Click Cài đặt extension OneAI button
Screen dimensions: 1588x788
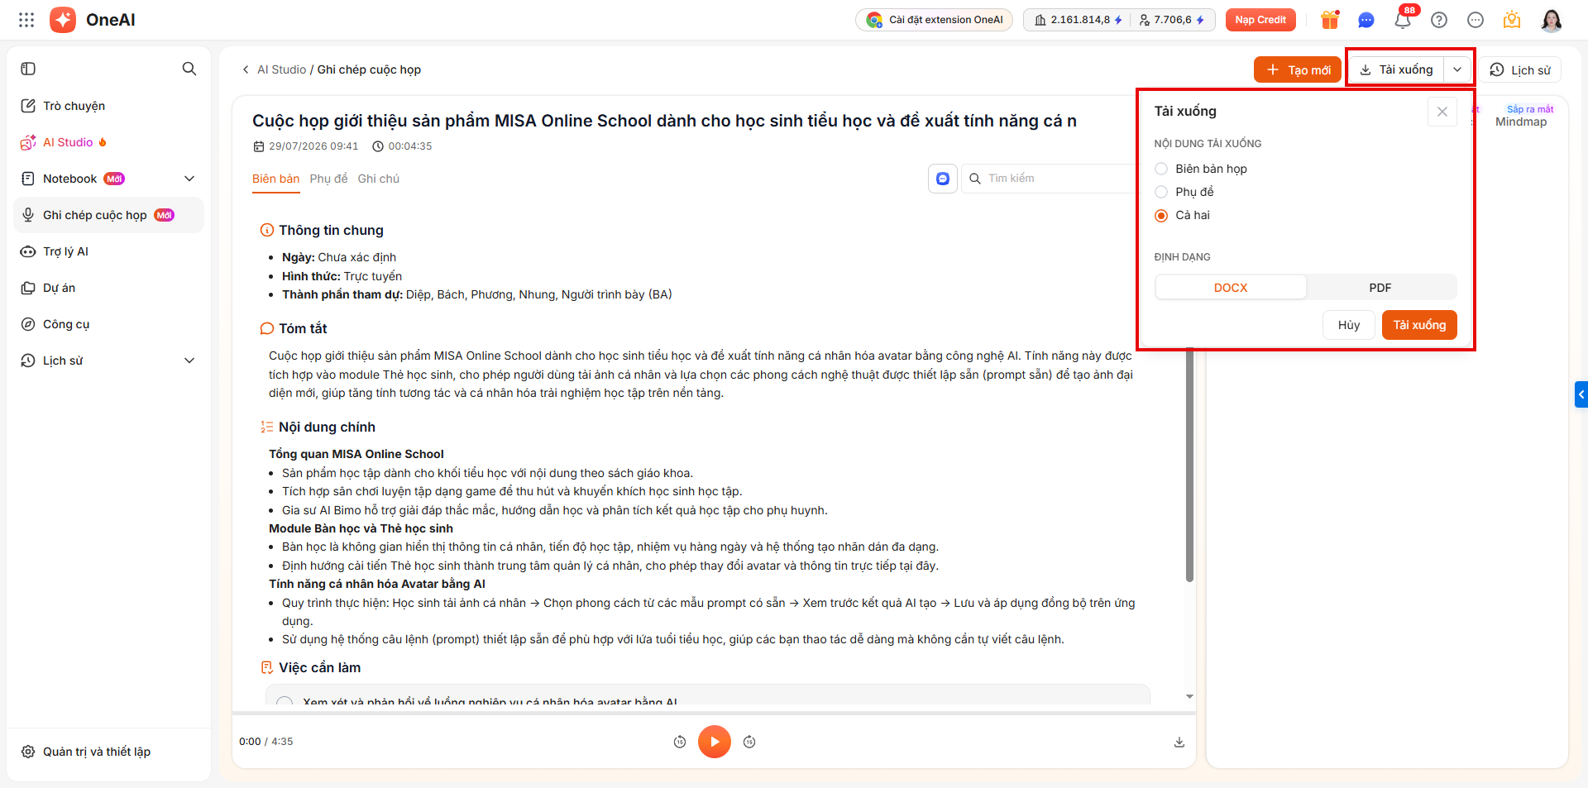935,20
